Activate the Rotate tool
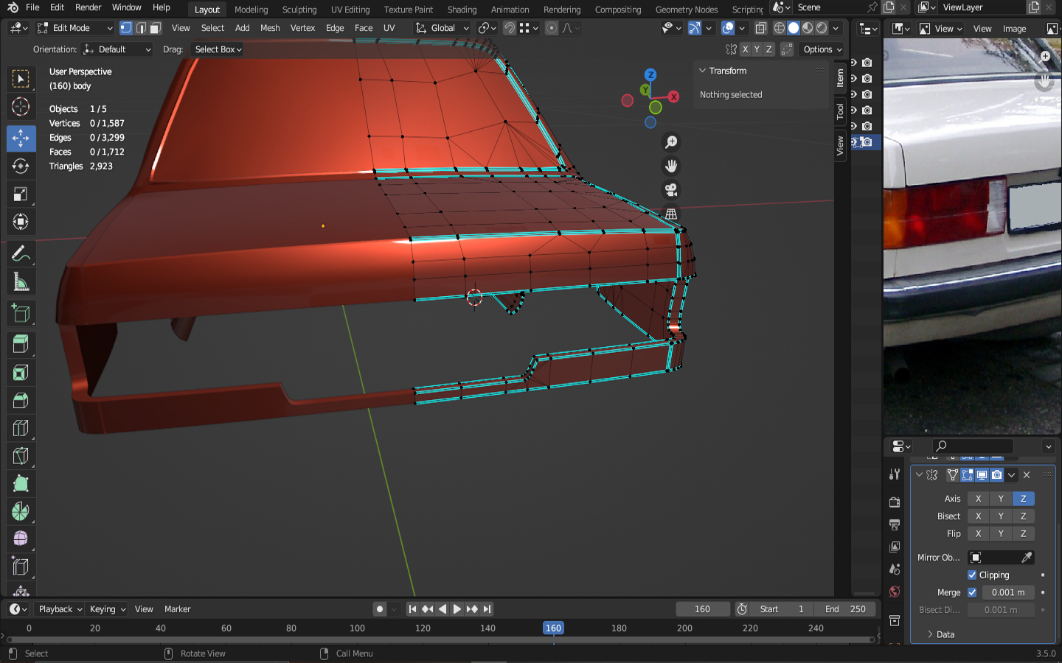 (21, 166)
